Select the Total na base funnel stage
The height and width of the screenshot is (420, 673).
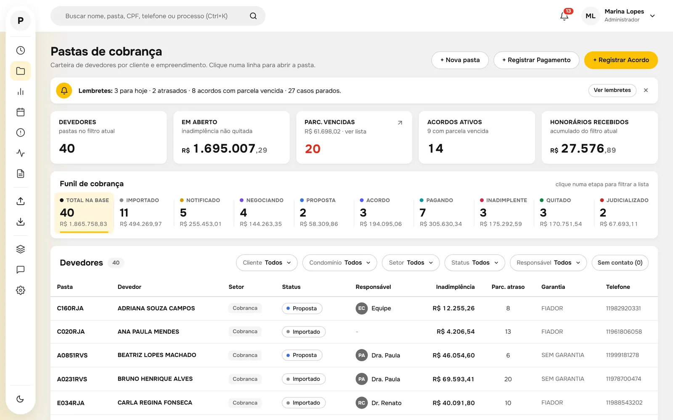coord(84,213)
